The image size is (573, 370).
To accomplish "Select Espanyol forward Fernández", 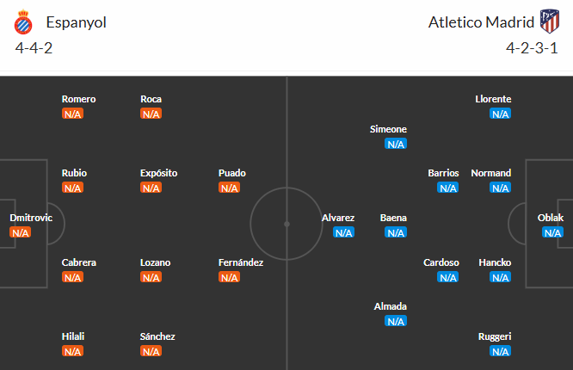I will (241, 262).
